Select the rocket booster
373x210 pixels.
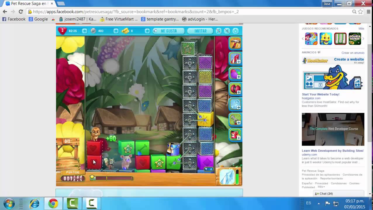[235, 58]
